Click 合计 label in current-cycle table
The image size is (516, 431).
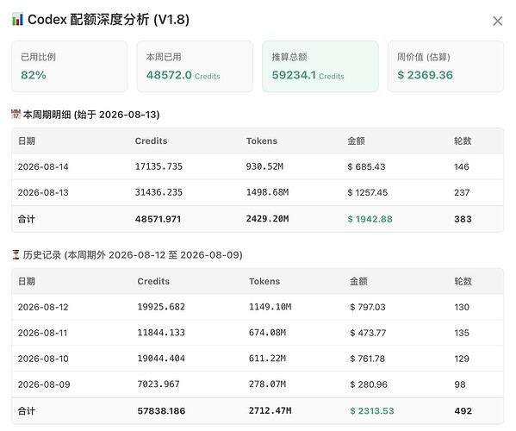(x=27, y=219)
